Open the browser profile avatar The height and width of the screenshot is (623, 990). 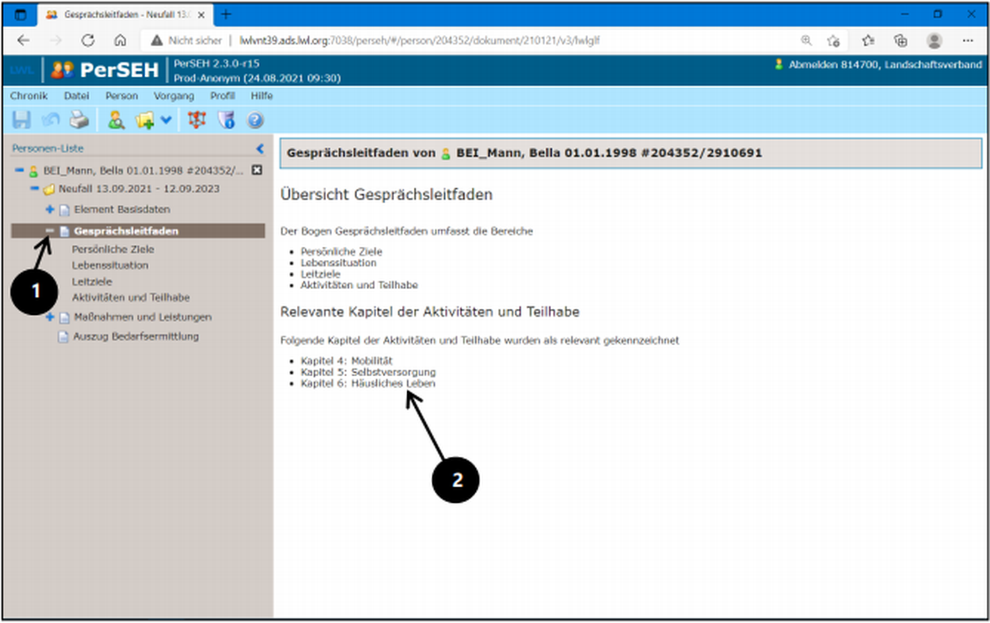click(x=934, y=40)
